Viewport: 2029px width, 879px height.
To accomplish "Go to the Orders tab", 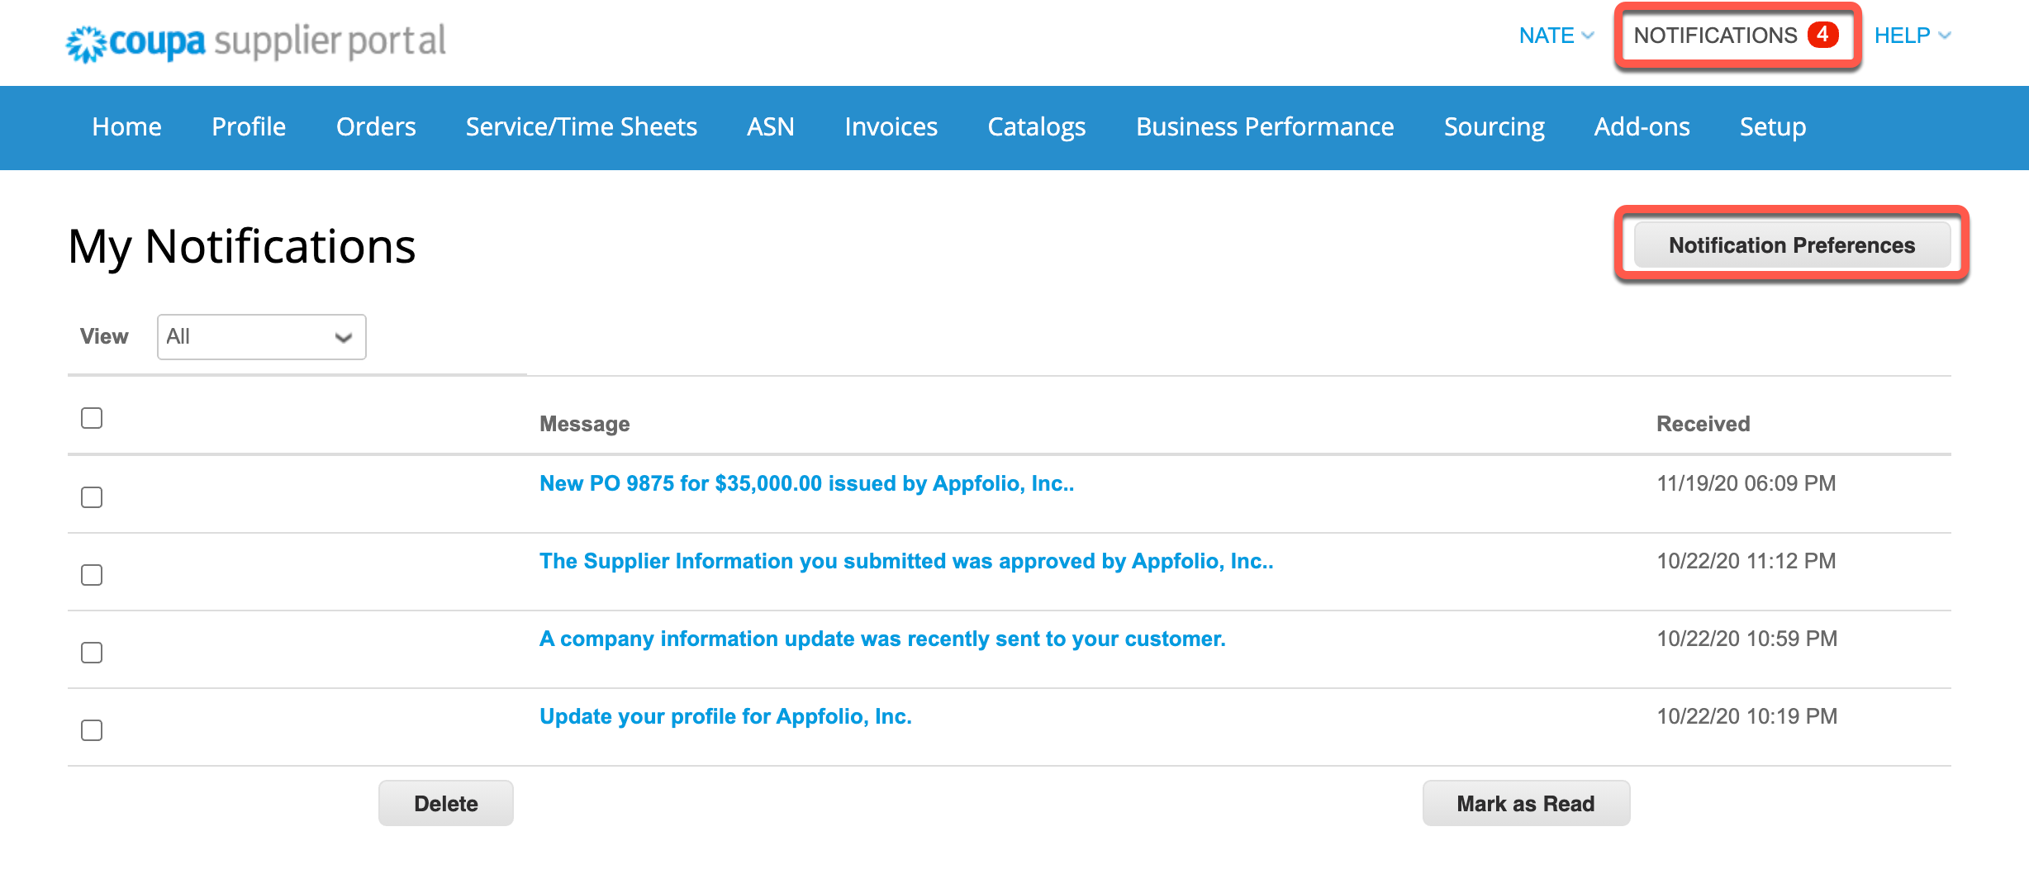I will [376, 127].
